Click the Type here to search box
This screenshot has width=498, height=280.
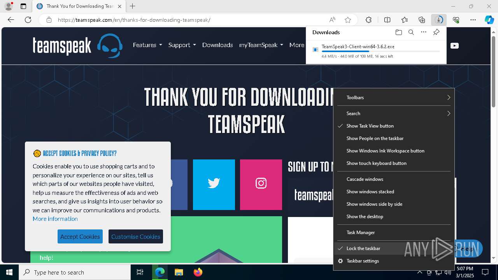(x=75, y=272)
